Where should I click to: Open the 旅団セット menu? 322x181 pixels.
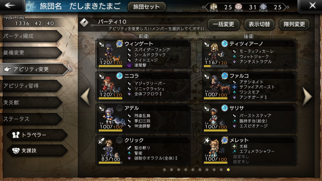tap(147, 7)
